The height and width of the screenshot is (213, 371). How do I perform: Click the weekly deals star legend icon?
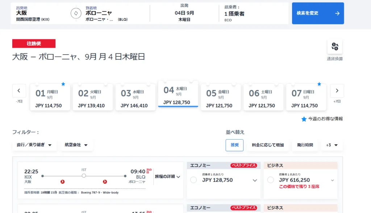(304, 119)
